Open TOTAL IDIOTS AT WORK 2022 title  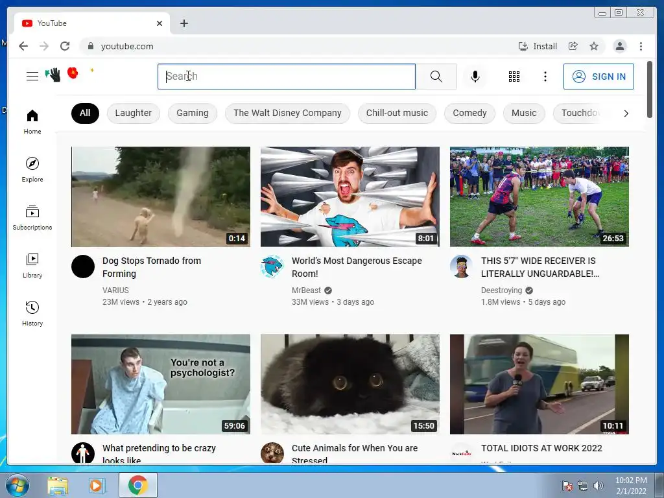click(541, 448)
